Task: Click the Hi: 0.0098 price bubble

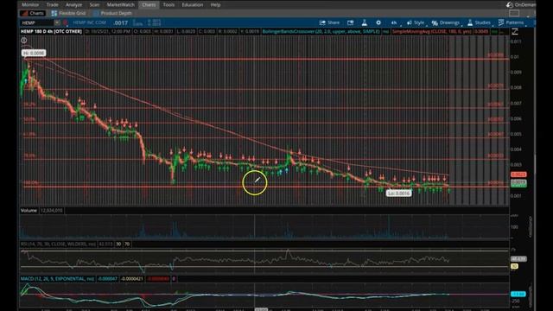Action: point(34,53)
